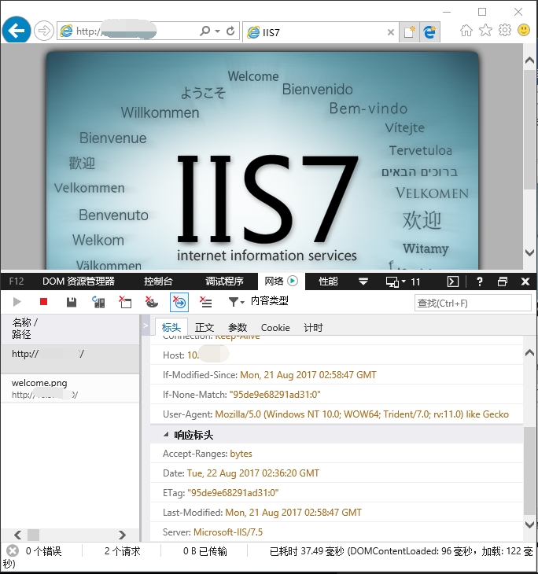Toggle clear entries on navigate button
This screenshot has width=538, height=574.
click(179, 303)
